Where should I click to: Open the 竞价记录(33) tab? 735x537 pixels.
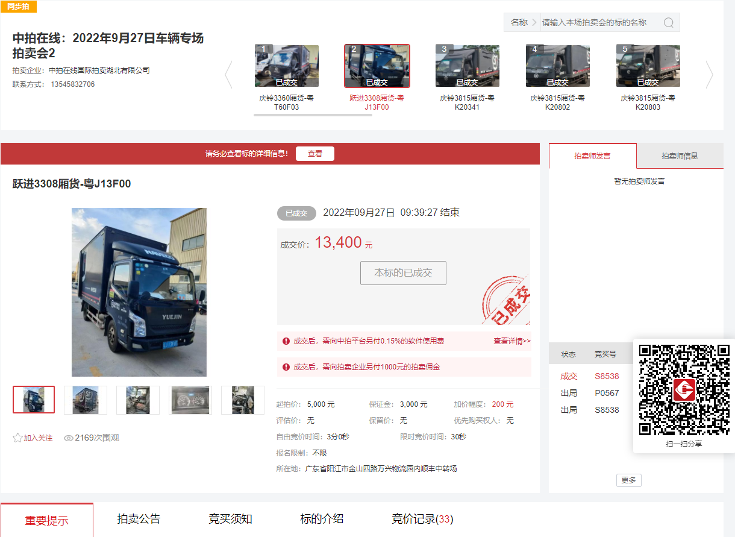pyautogui.click(x=422, y=519)
